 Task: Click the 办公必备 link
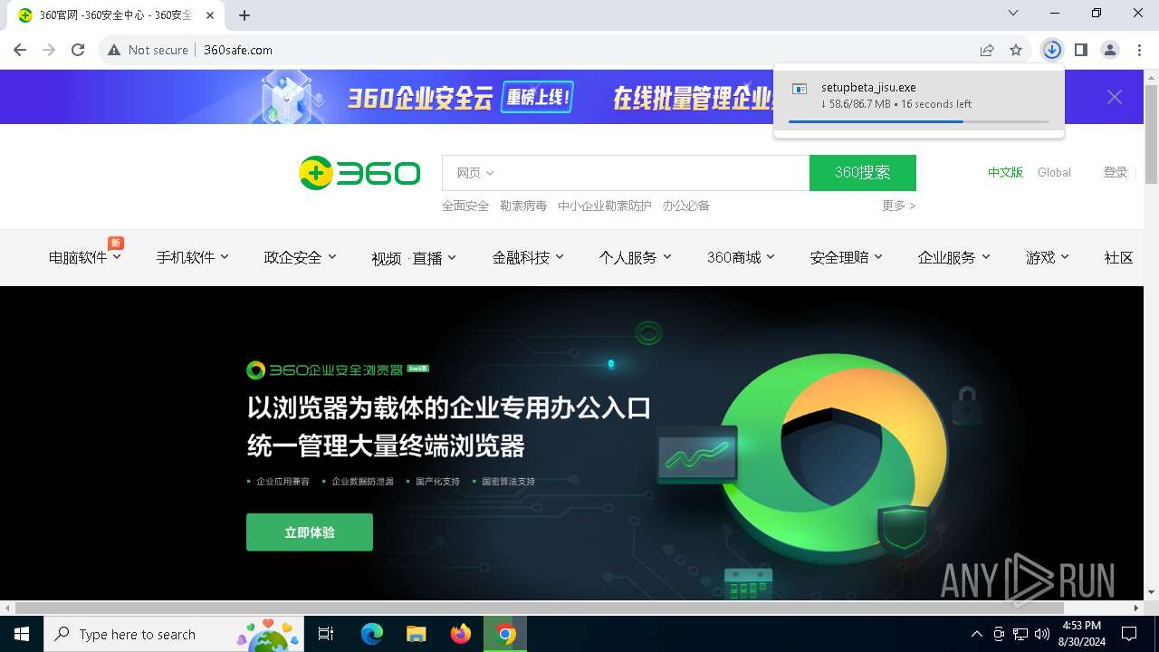[x=685, y=206]
